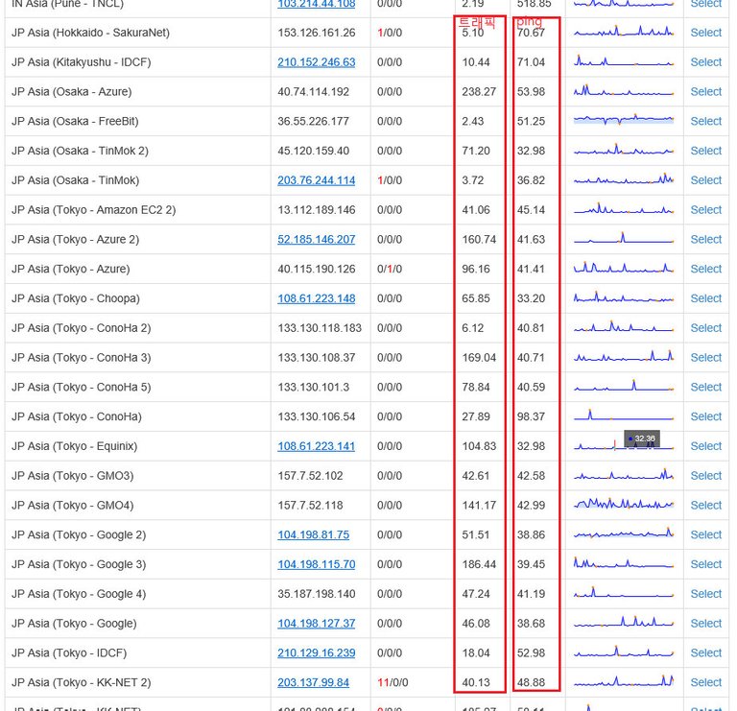This screenshot has height=711, width=737.
Task: Open IP link 108.61.223.148 for Choopa
Action: click(x=316, y=298)
